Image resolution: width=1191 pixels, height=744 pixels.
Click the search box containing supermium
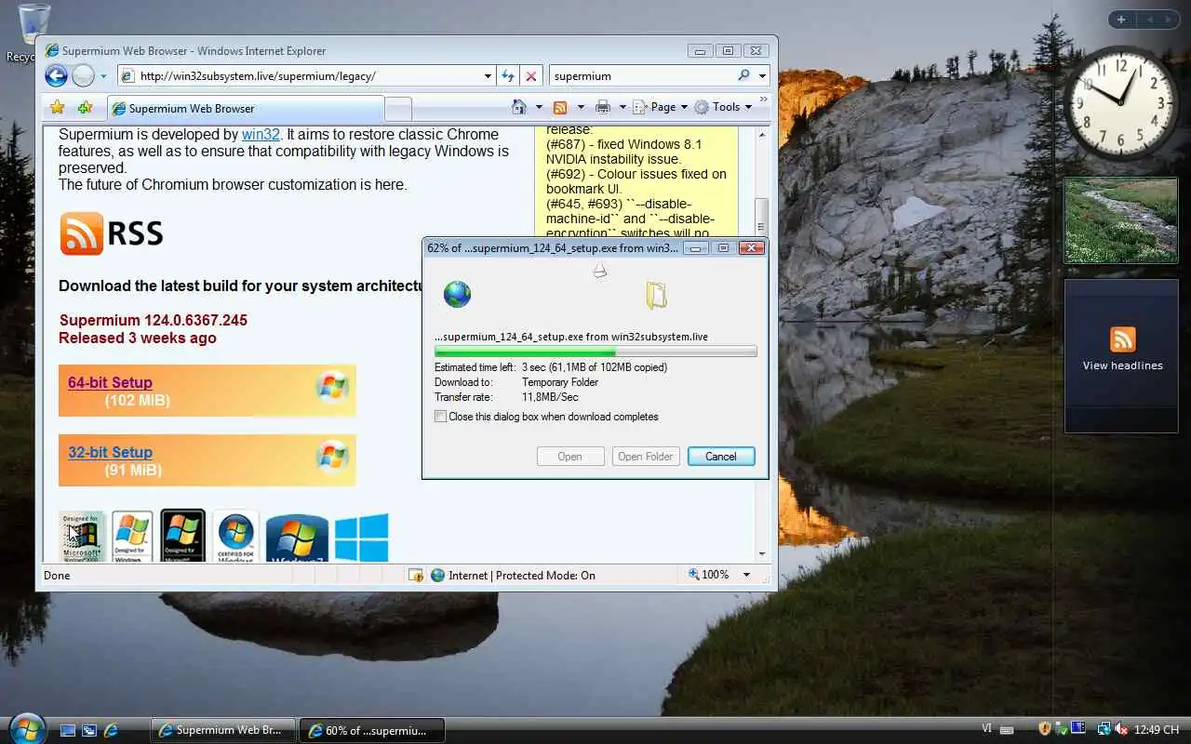[642, 76]
